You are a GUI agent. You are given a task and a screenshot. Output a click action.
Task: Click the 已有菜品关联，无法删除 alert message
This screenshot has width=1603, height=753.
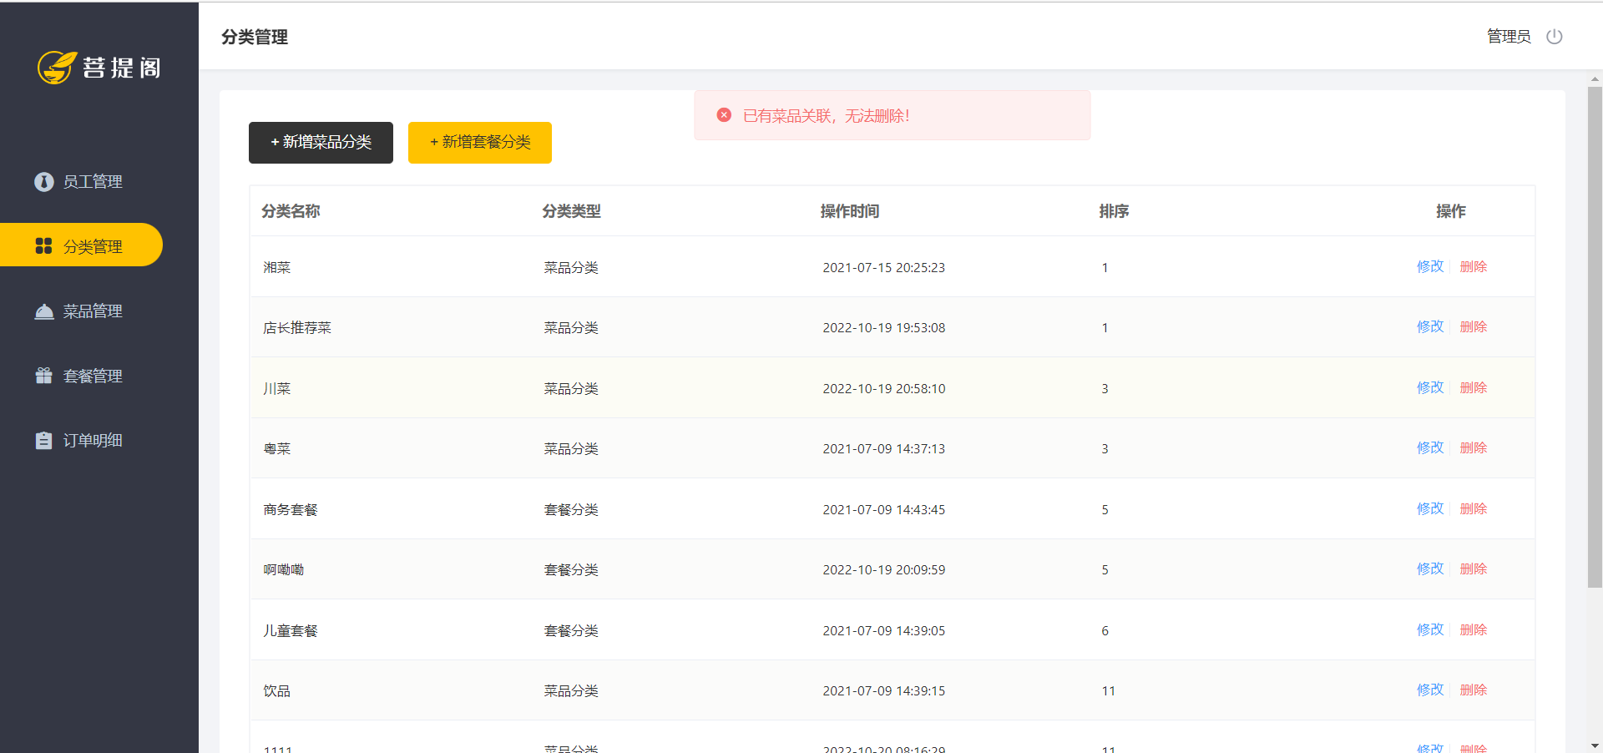click(x=827, y=116)
